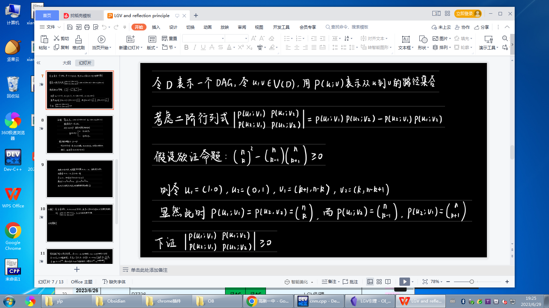Click the Print icon in quick access toolbar
This screenshot has width=549, height=308.
87,27
